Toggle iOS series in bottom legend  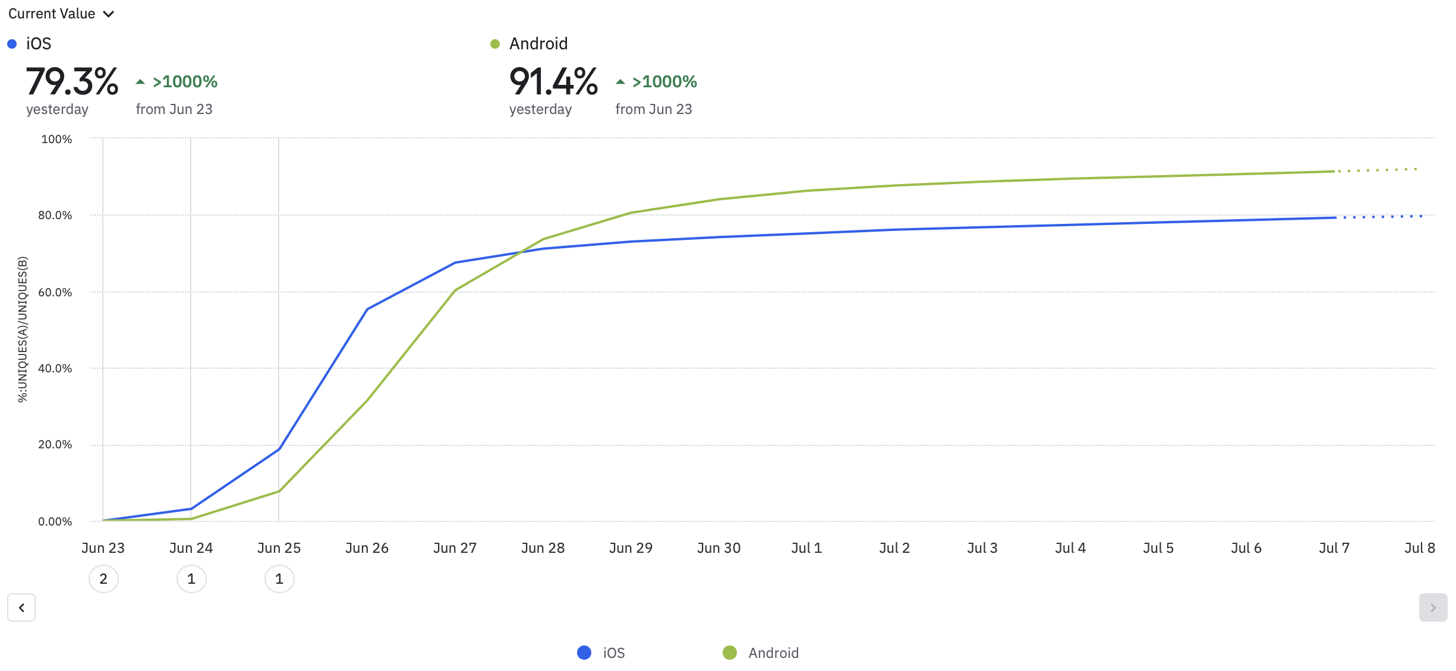pos(613,653)
